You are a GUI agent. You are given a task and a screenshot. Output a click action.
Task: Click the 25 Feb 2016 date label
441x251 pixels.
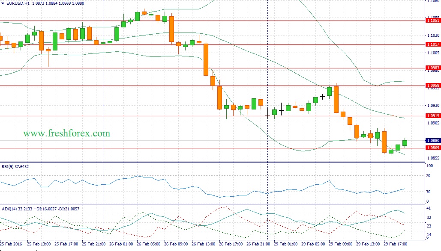pyautogui.click(x=11, y=244)
